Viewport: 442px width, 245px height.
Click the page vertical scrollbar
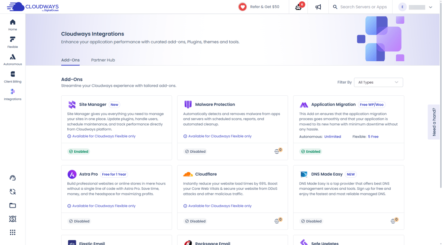click(x=441, y=96)
